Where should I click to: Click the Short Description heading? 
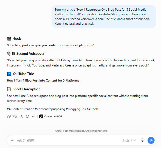click(26, 89)
